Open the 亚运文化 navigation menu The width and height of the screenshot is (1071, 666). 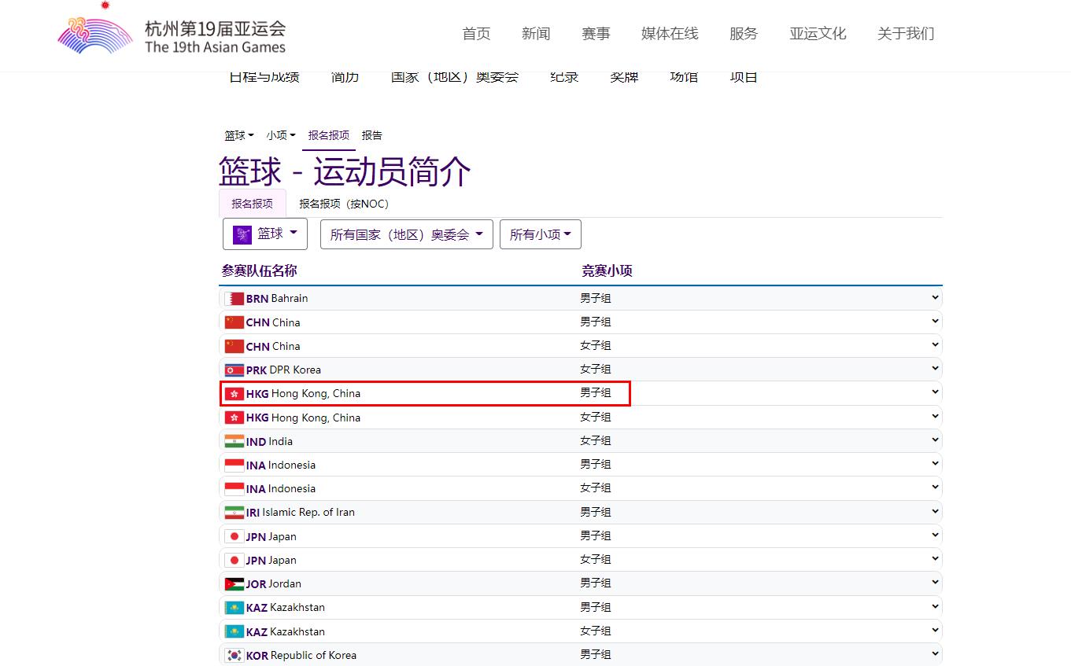(818, 33)
